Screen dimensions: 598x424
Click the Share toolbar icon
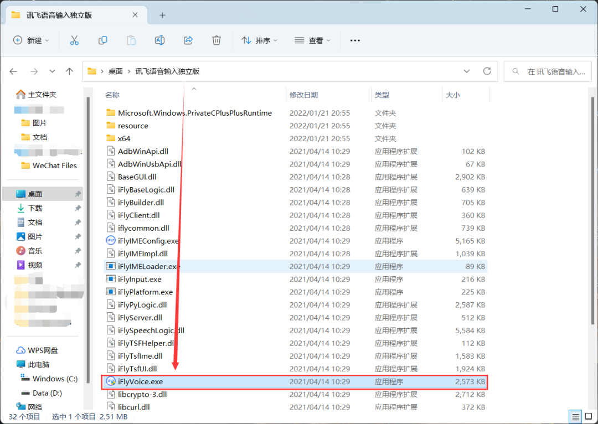pos(188,40)
